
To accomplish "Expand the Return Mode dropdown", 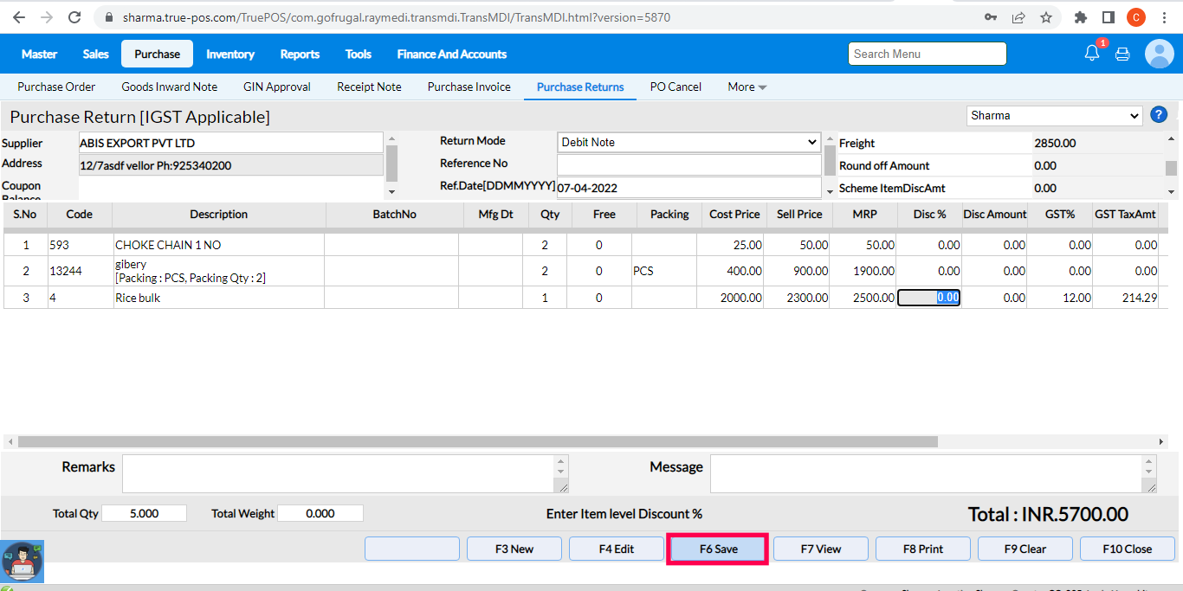I will click(688, 142).
